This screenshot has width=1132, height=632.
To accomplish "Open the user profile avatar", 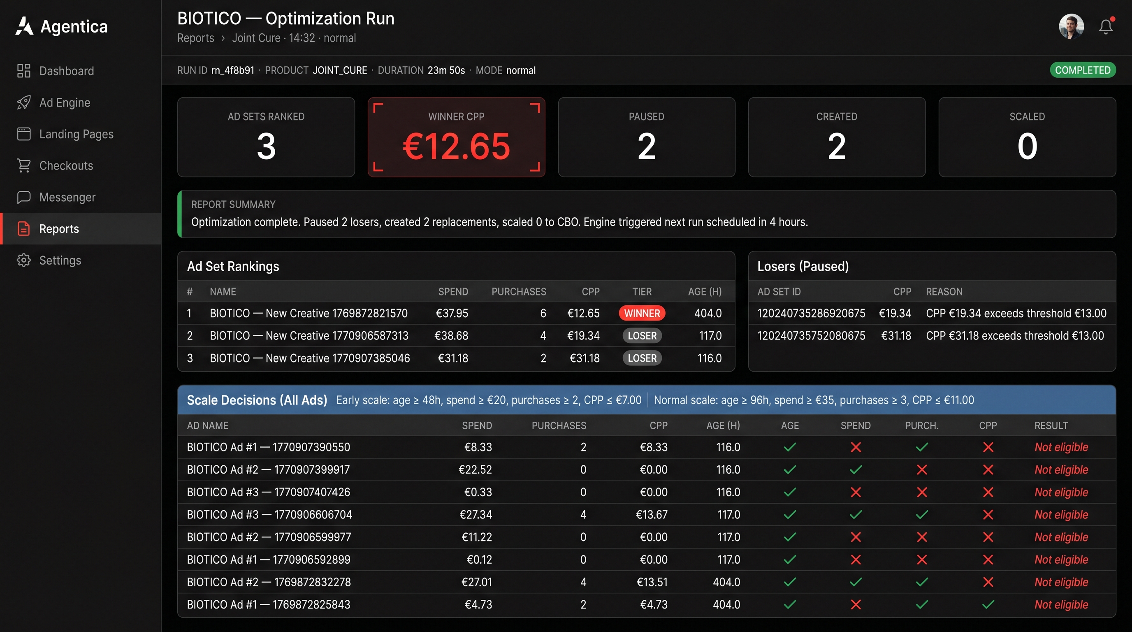I will point(1072,26).
